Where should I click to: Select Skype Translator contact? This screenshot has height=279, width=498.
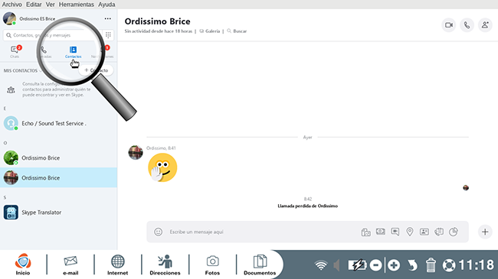click(x=58, y=212)
